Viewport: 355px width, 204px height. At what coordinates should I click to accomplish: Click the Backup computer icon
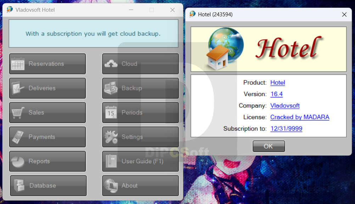point(111,88)
